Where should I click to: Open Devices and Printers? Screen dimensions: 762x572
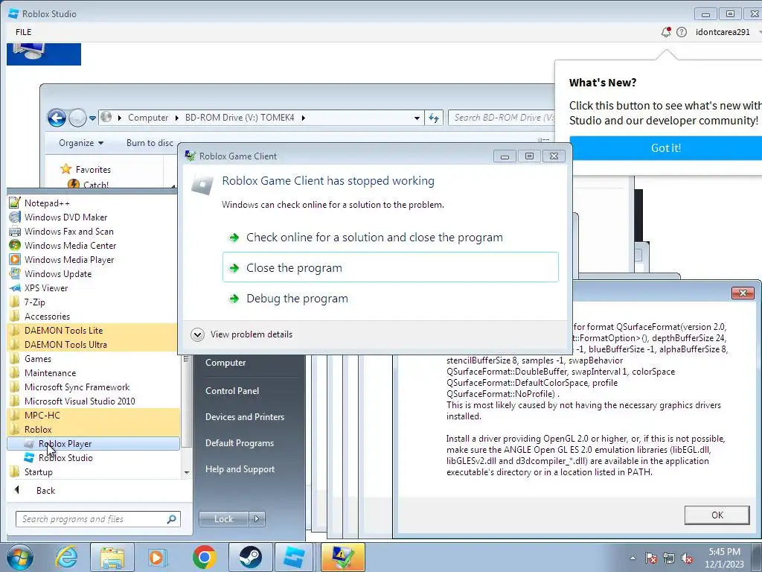pos(245,417)
